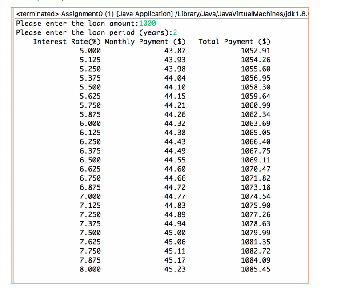Select monthly payment 44.55
353x295 pixels.
(175, 160)
